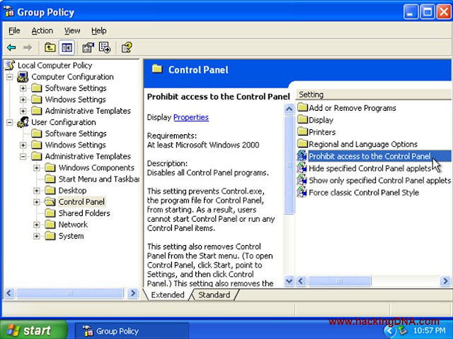The height and width of the screenshot is (339, 453).
Task: Collapse the Computer Configuration tree node
Action: pos(9,77)
